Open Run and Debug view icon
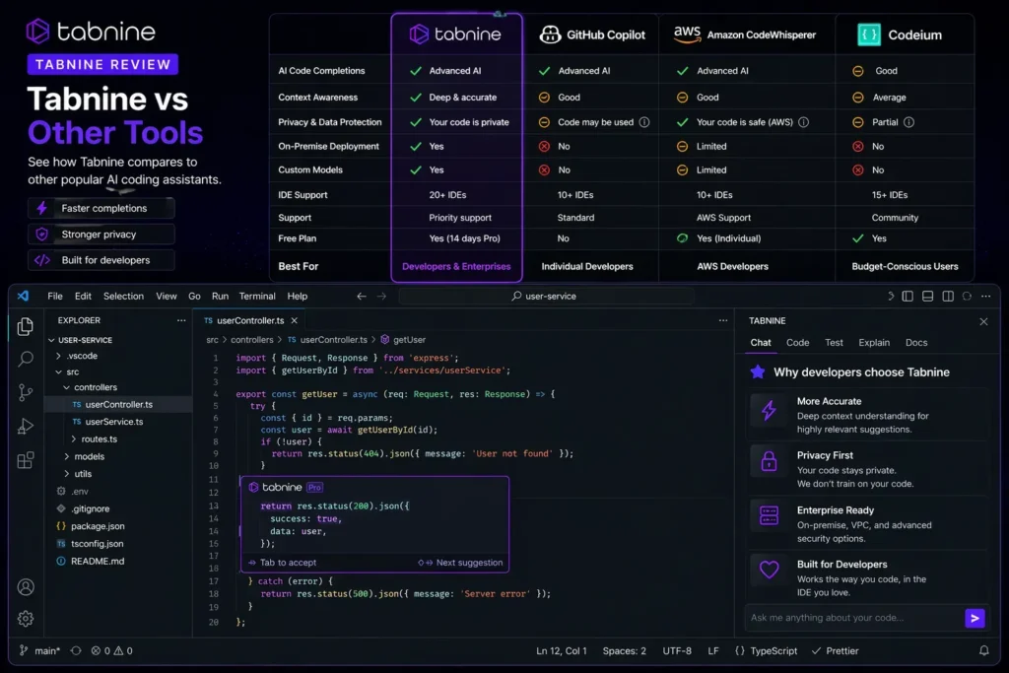 [x=25, y=426]
